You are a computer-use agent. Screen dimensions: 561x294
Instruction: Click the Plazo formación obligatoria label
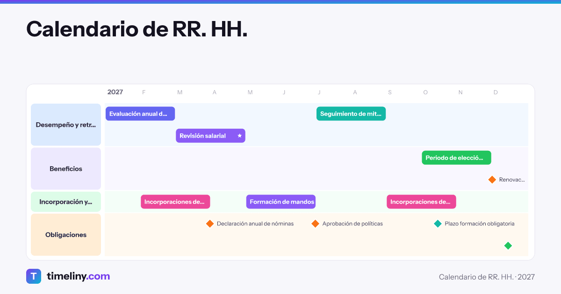[x=480, y=224]
